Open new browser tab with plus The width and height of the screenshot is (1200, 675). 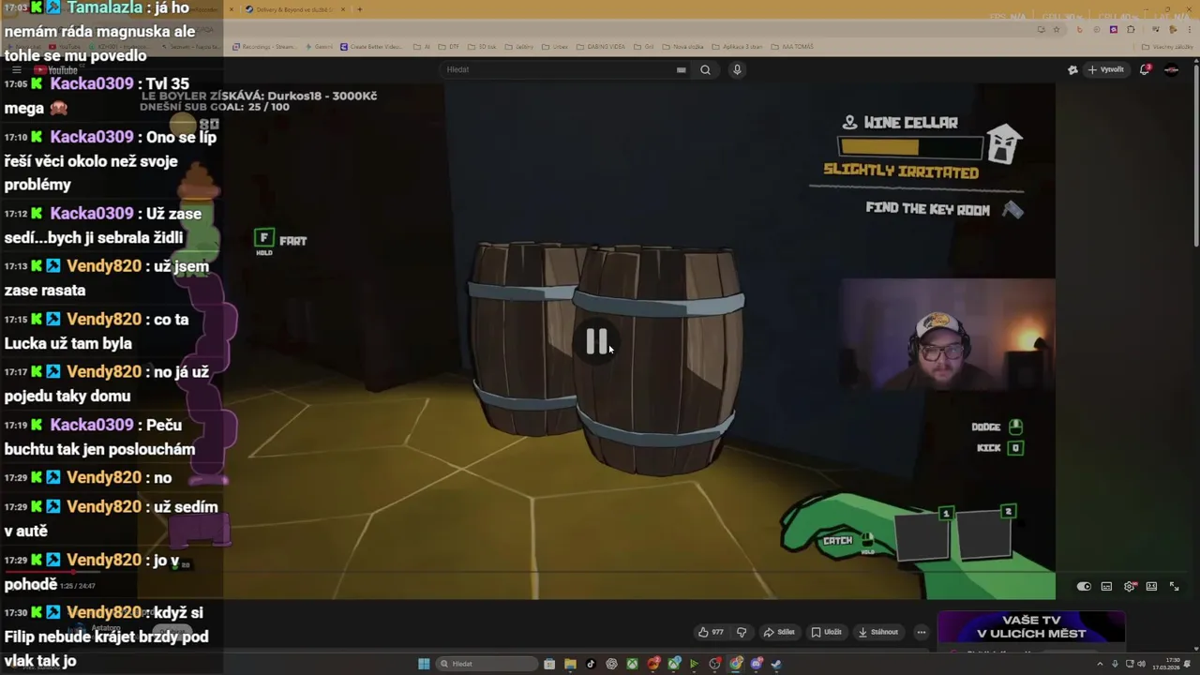point(359,9)
